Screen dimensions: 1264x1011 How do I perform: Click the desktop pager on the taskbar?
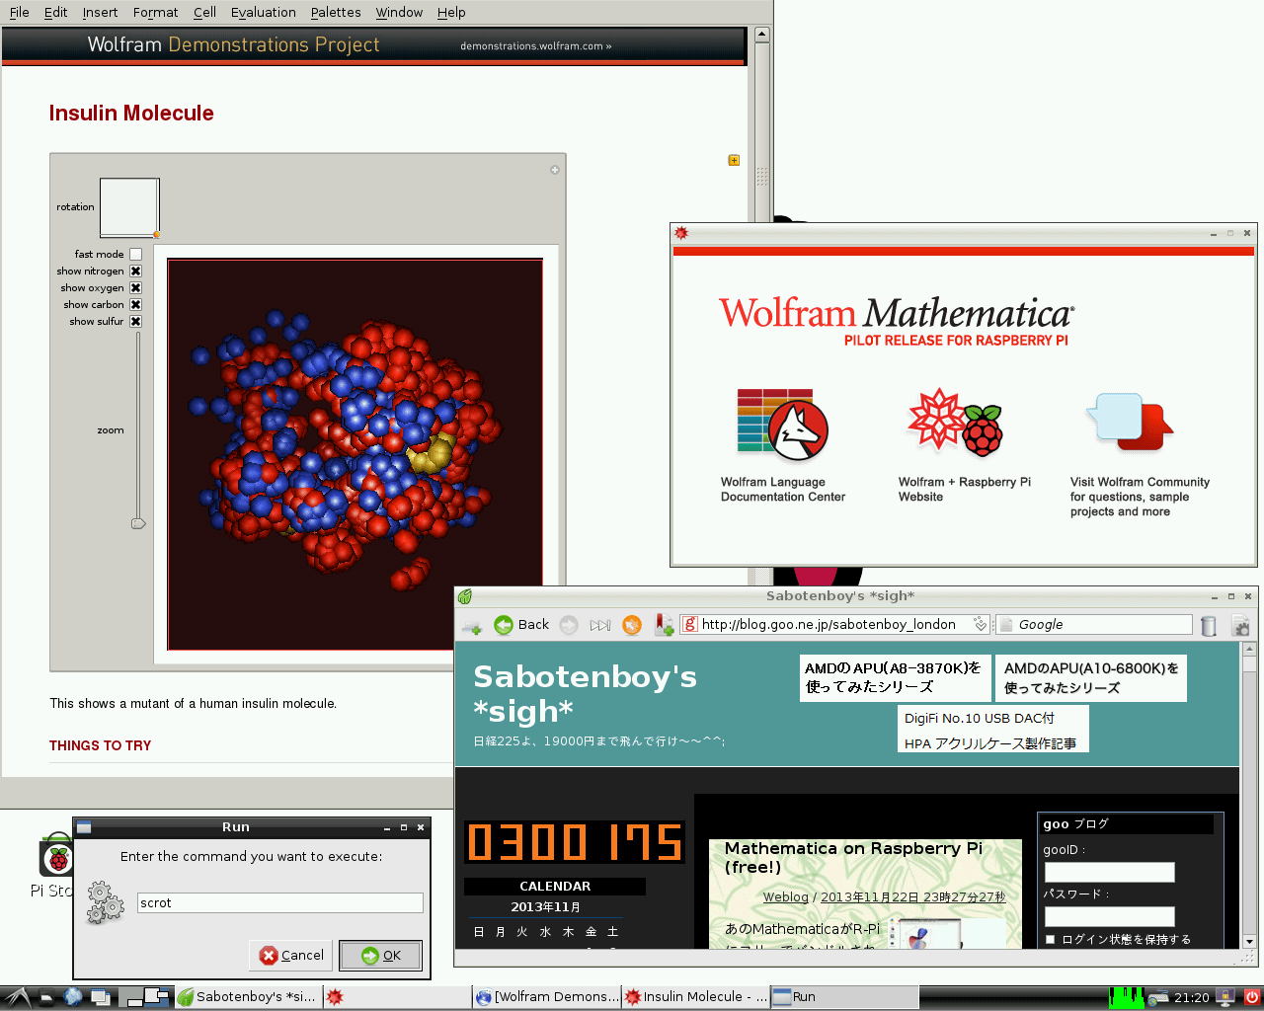point(146,997)
